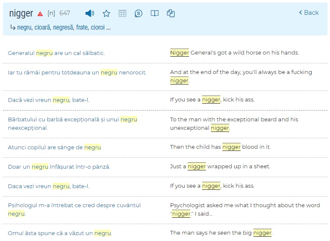Open the conjugation table grid icon

click(122, 14)
